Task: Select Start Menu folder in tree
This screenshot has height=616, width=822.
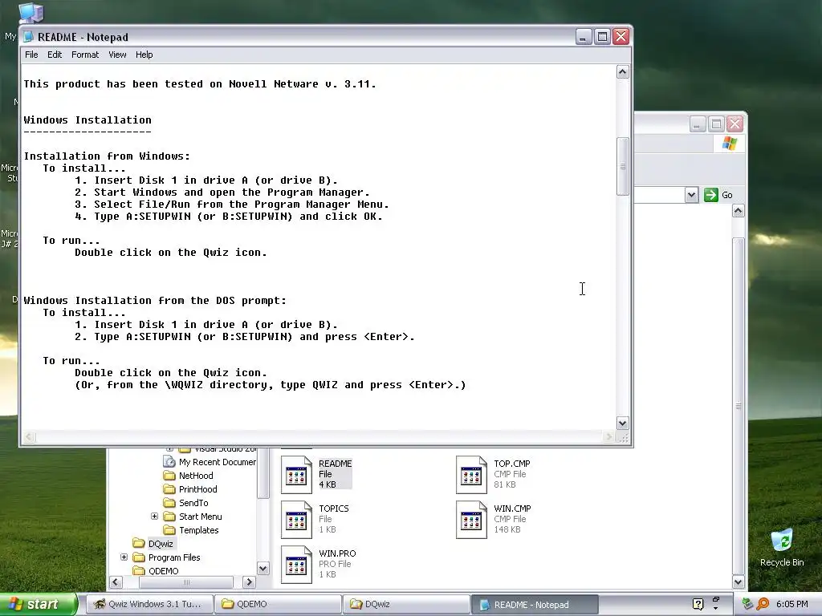Action: (x=200, y=517)
